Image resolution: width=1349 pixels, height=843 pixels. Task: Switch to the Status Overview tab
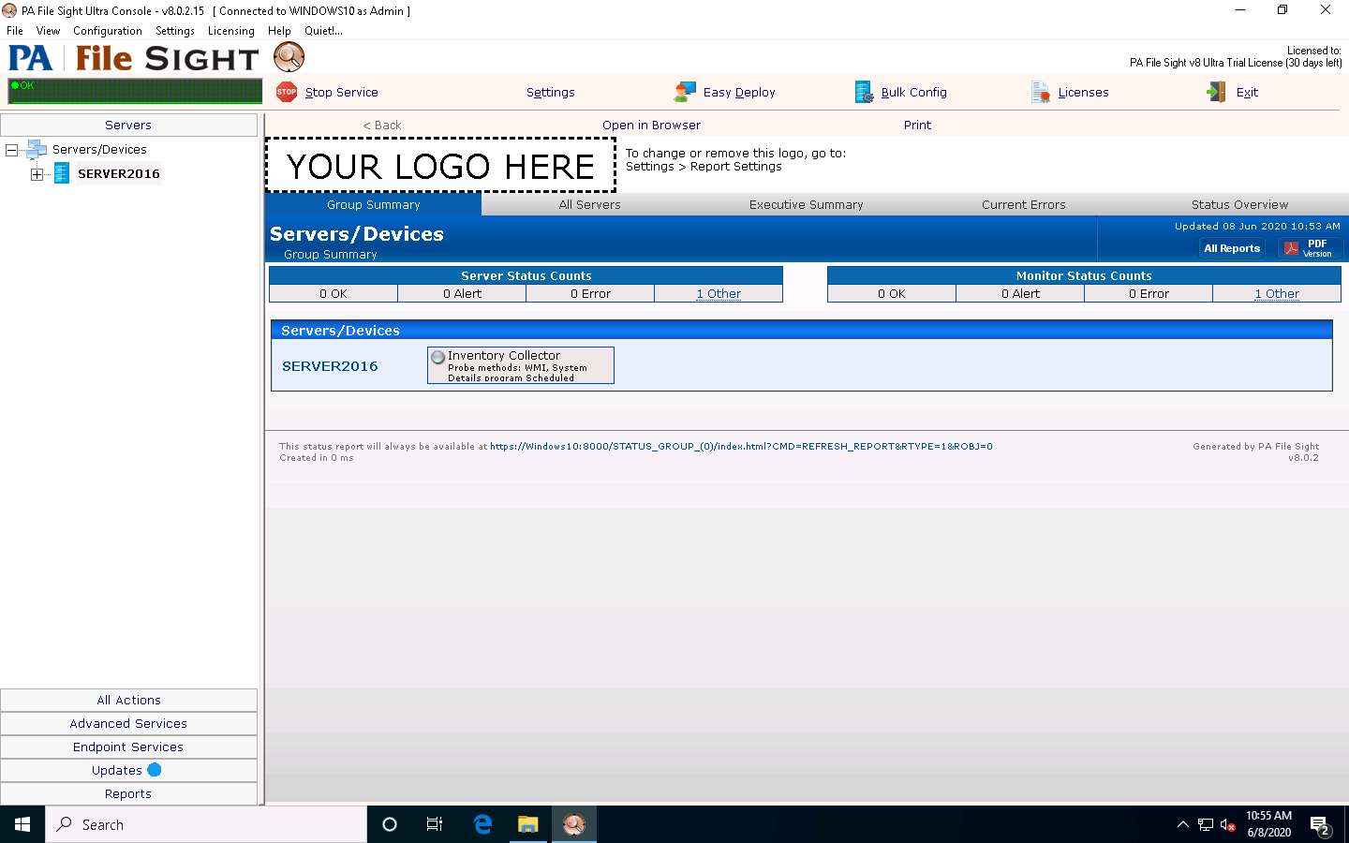1239,204
